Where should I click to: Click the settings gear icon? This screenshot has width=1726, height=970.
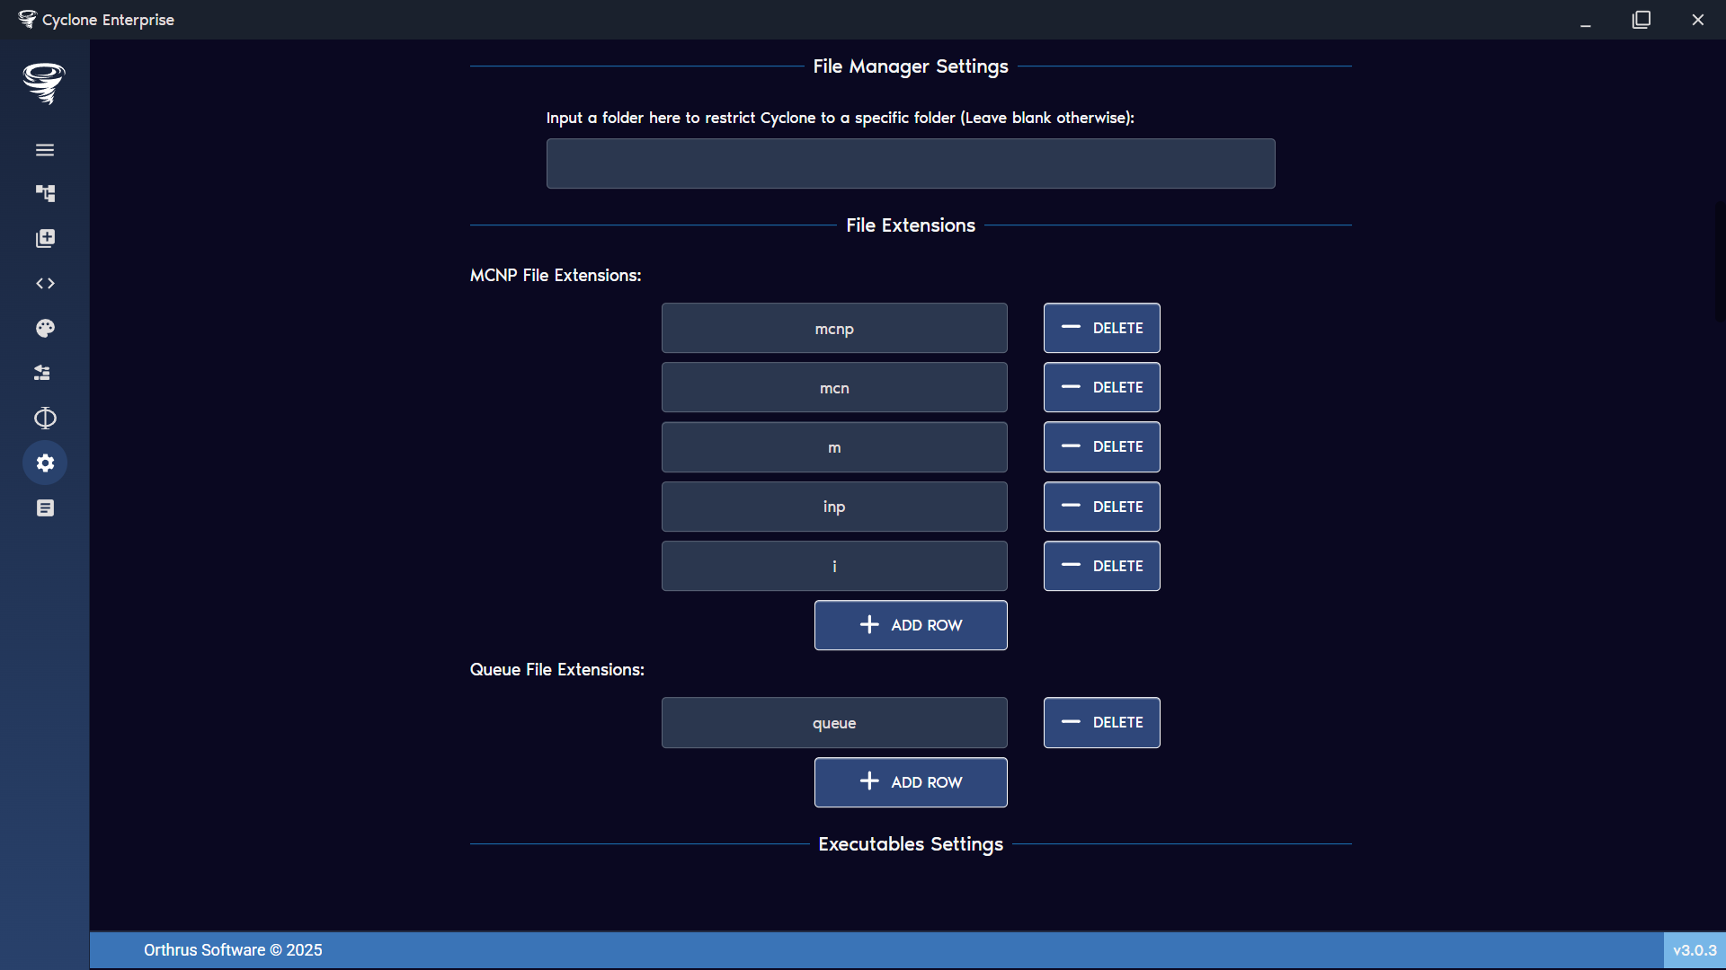pyautogui.click(x=44, y=463)
